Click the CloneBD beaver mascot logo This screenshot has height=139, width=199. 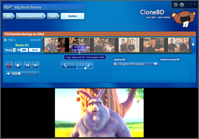coord(184,19)
